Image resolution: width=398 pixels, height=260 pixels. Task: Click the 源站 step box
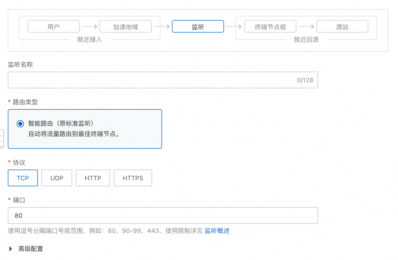pos(342,27)
